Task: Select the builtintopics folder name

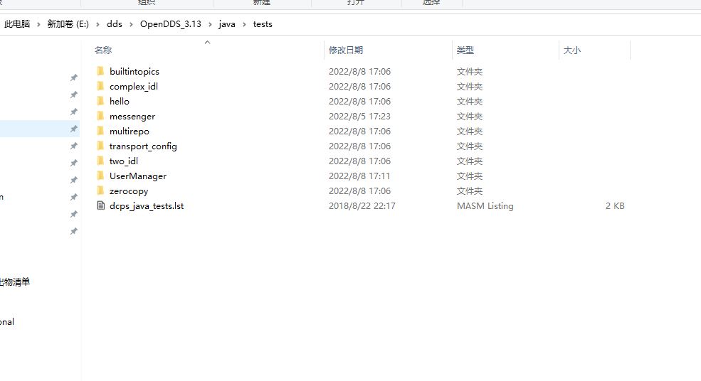Action: pyautogui.click(x=134, y=72)
